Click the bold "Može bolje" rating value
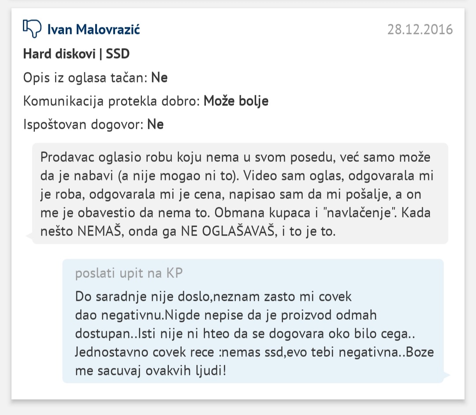Screen dimensions: 476x415 tap(236, 101)
